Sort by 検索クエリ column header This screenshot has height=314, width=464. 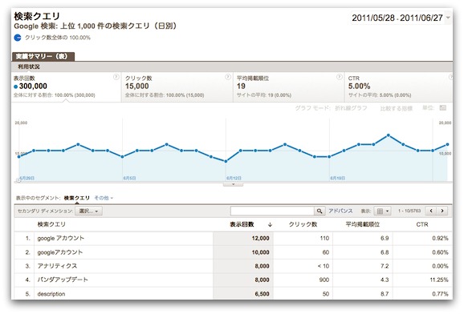[51, 224]
